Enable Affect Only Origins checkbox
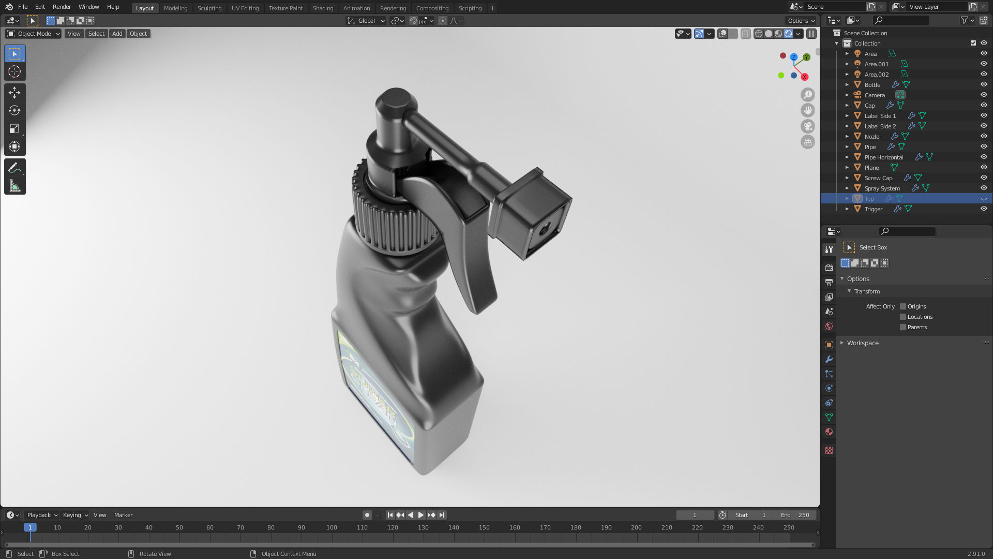 pyautogui.click(x=903, y=306)
